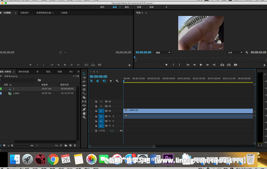Click New Item icon in Project panel

(70, 145)
